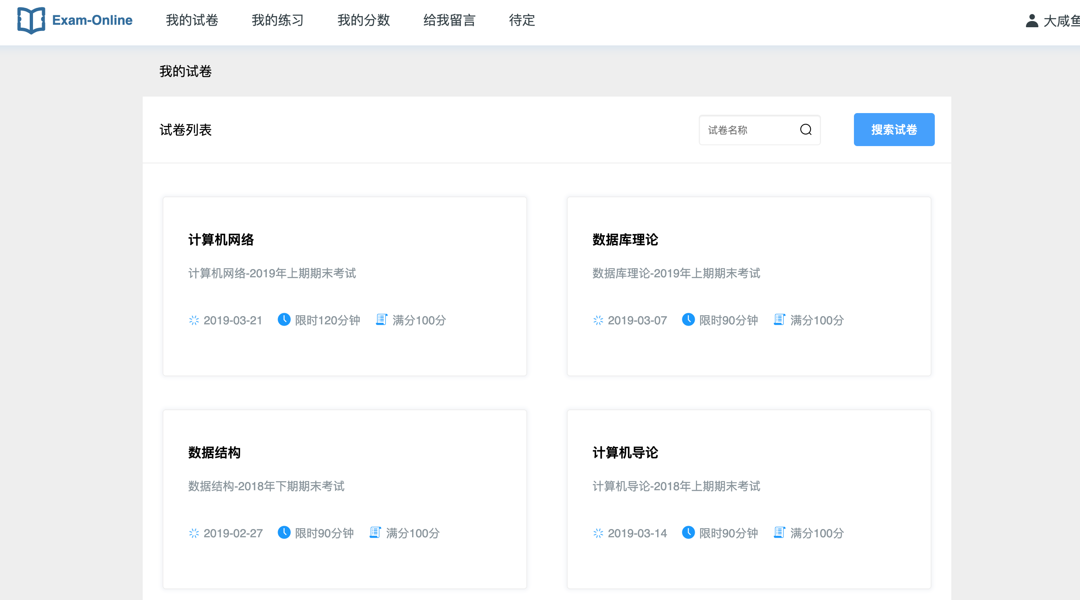Open the 数据结构 exam card title
The height and width of the screenshot is (600, 1080).
[214, 453]
